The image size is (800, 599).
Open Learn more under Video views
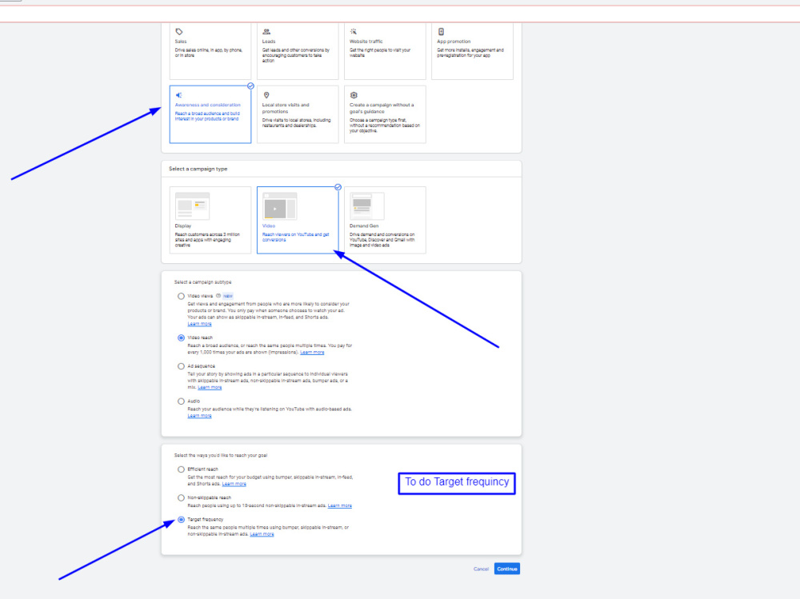pyautogui.click(x=199, y=324)
